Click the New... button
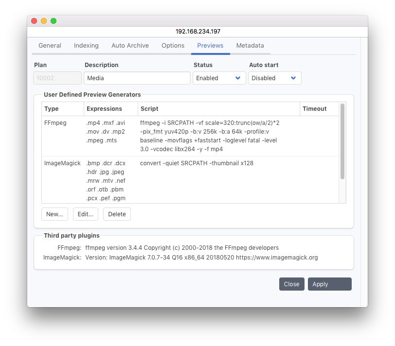The height and width of the screenshot is (346, 395). [x=54, y=214]
